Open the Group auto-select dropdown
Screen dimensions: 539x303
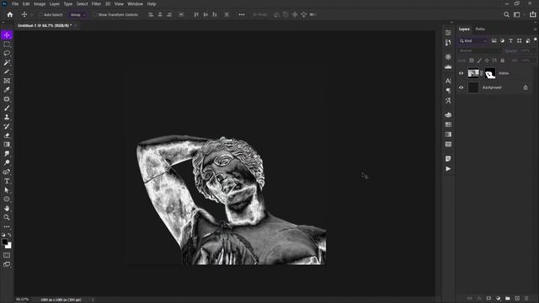[x=77, y=15]
